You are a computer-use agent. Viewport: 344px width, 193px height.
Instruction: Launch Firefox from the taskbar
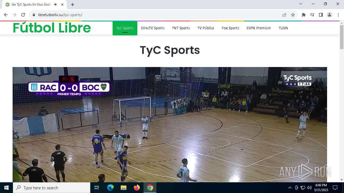[137, 188]
